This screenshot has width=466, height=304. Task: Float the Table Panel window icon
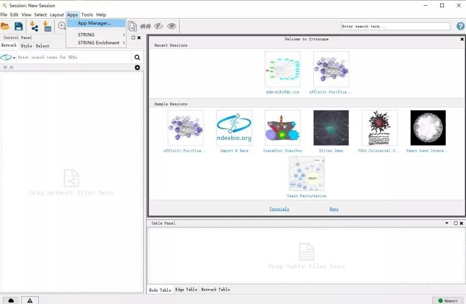click(x=456, y=223)
